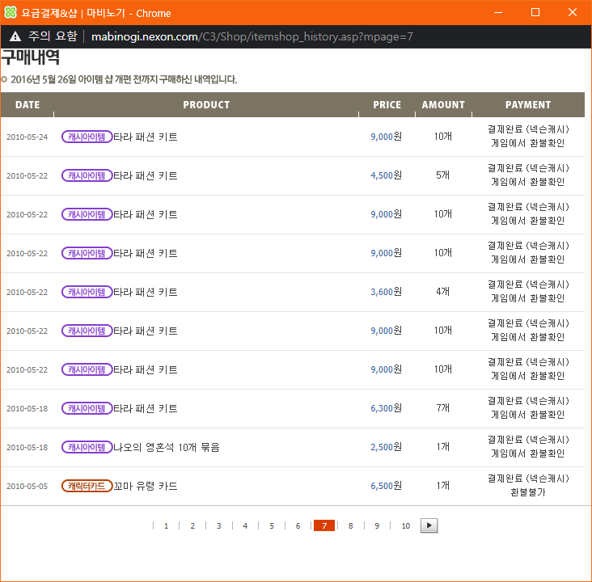Screen dimensions: 592x582
Task: Open page 5 of purchase history
Action: click(x=272, y=525)
